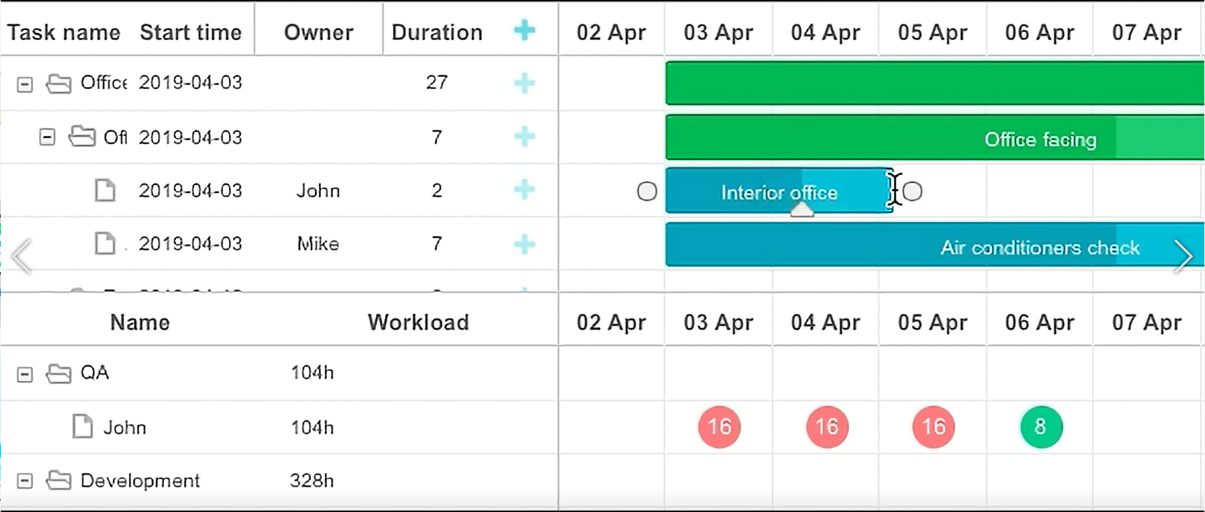Click plus icon in John's task row

pos(524,189)
